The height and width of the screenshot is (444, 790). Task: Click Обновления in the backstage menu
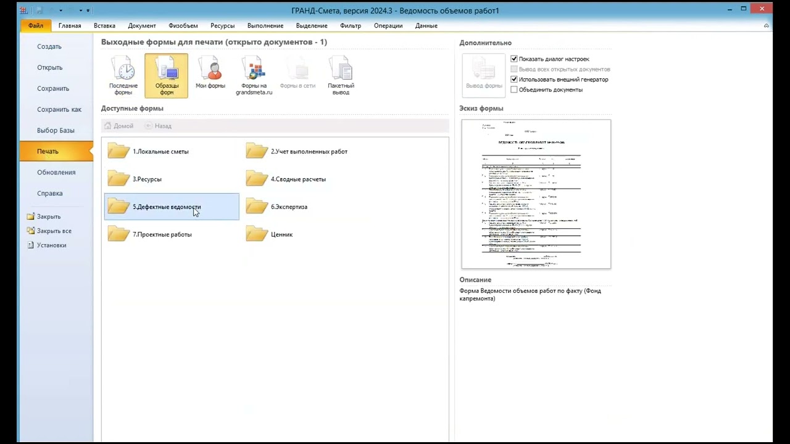56,172
